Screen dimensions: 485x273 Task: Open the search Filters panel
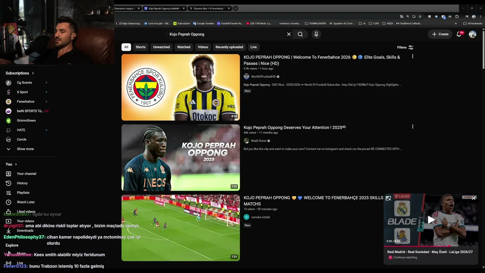click(405, 47)
